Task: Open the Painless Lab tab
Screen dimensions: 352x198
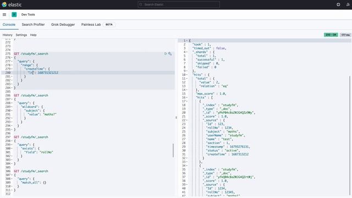Action: (91, 24)
